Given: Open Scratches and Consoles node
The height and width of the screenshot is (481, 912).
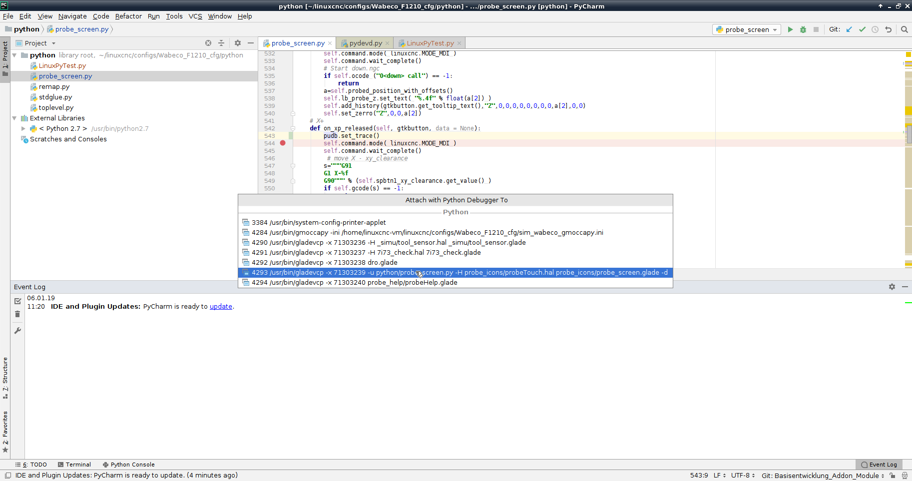Looking at the screenshot, I should point(68,139).
